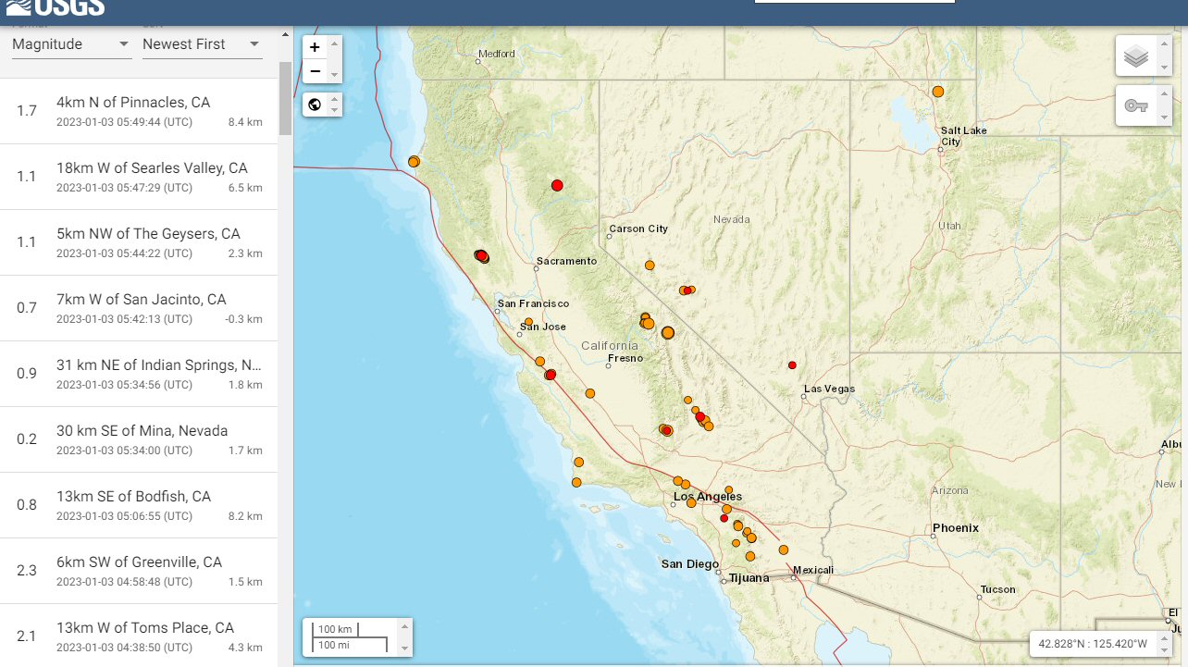Click the globe zoom-to-world icon
The width and height of the screenshot is (1188, 667).
click(315, 105)
